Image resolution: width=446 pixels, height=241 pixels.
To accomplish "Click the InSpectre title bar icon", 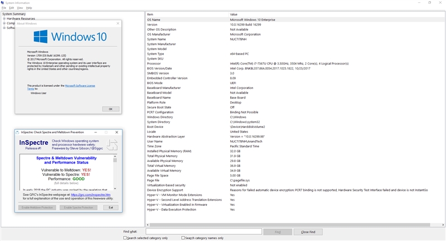I will click(17, 132).
